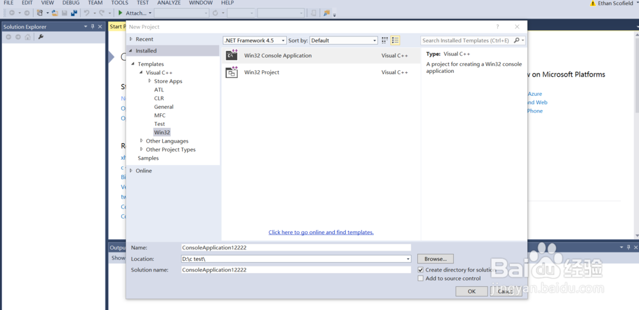Screen dimensions: 639x310
Task: Click the project Name input field
Action: pos(296,247)
